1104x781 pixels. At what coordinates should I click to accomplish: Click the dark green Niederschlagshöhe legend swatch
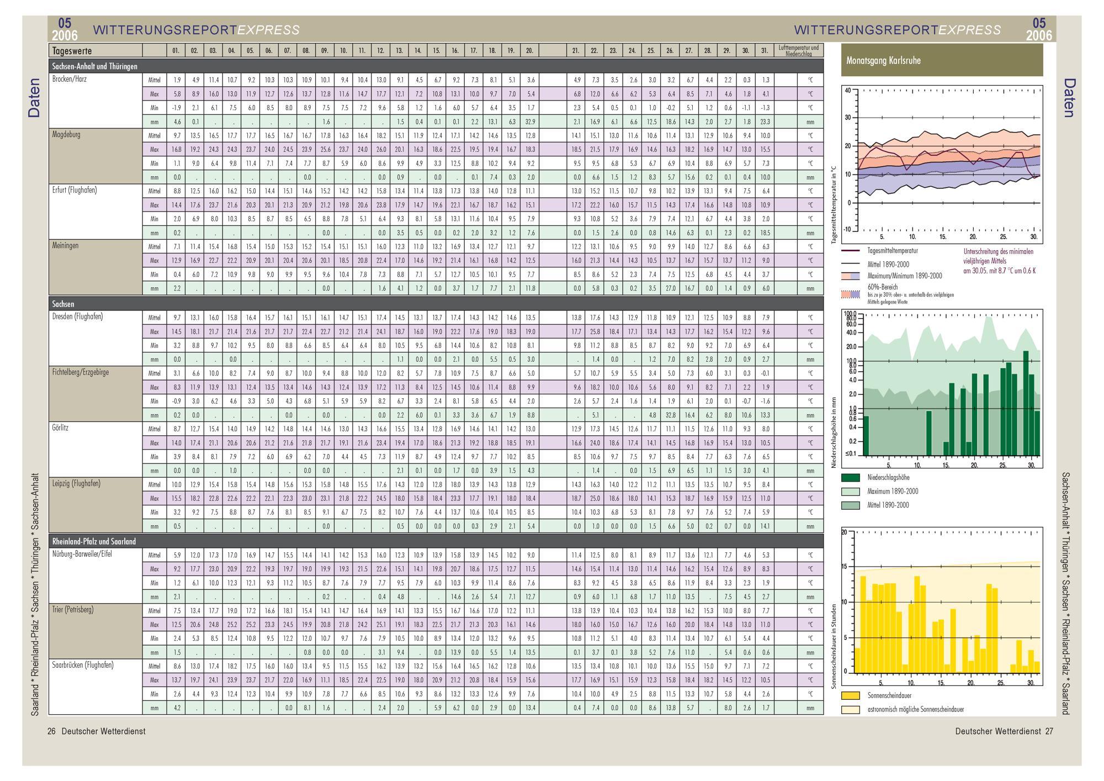[851, 478]
